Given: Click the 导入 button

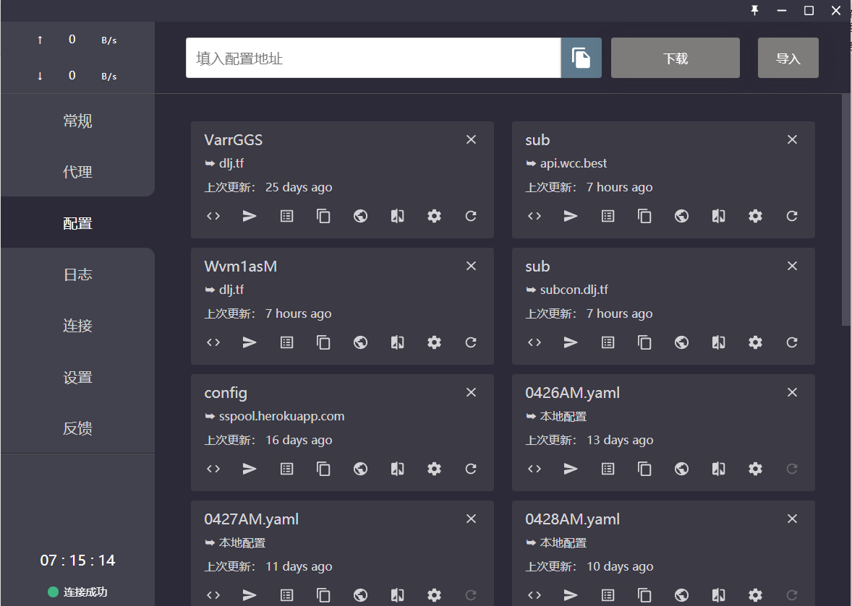Looking at the screenshot, I should coord(788,58).
